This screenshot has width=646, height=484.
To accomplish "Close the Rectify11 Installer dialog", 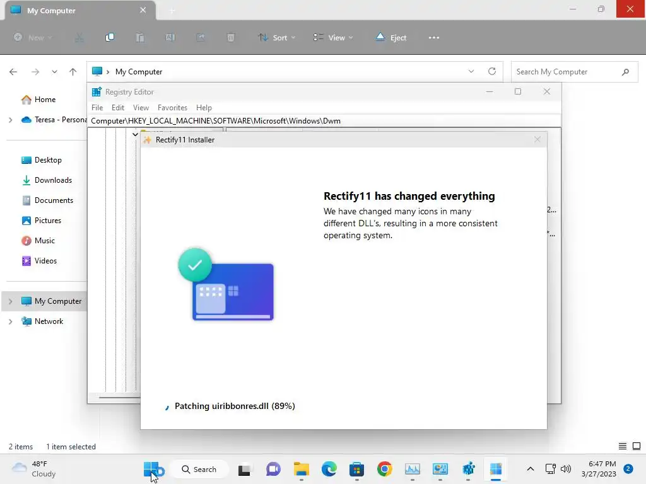I will pos(537,139).
